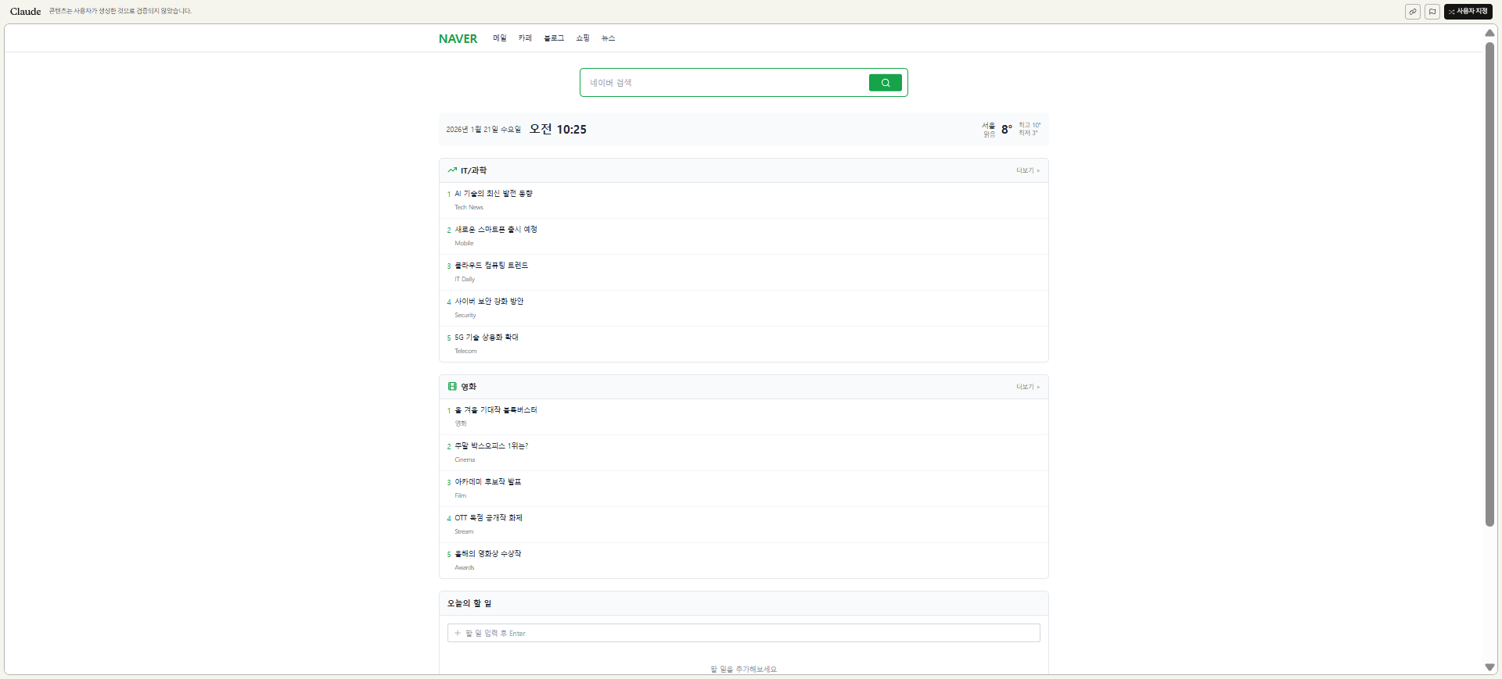1502x679 pixels.
Task: Click the vertical scrollbar thumb
Action: (1489, 284)
